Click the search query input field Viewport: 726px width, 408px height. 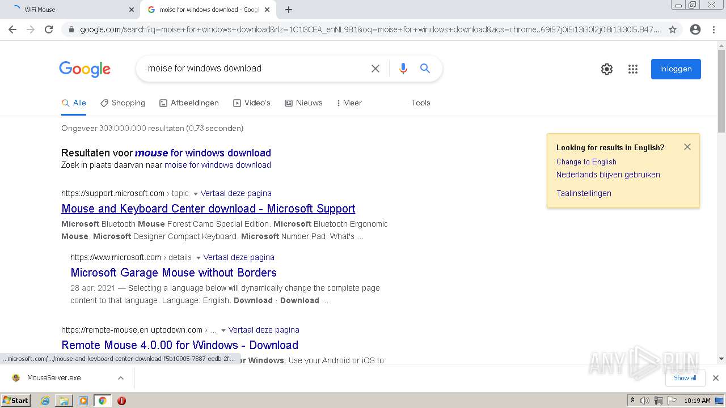pyautogui.click(x=255, y=69)
